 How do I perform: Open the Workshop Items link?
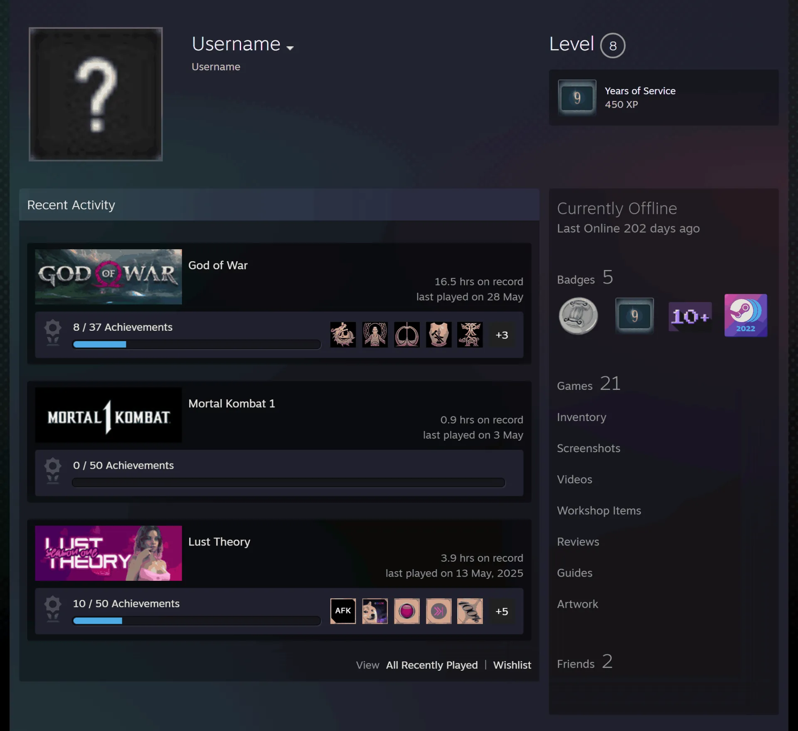[x=599, y=510]
